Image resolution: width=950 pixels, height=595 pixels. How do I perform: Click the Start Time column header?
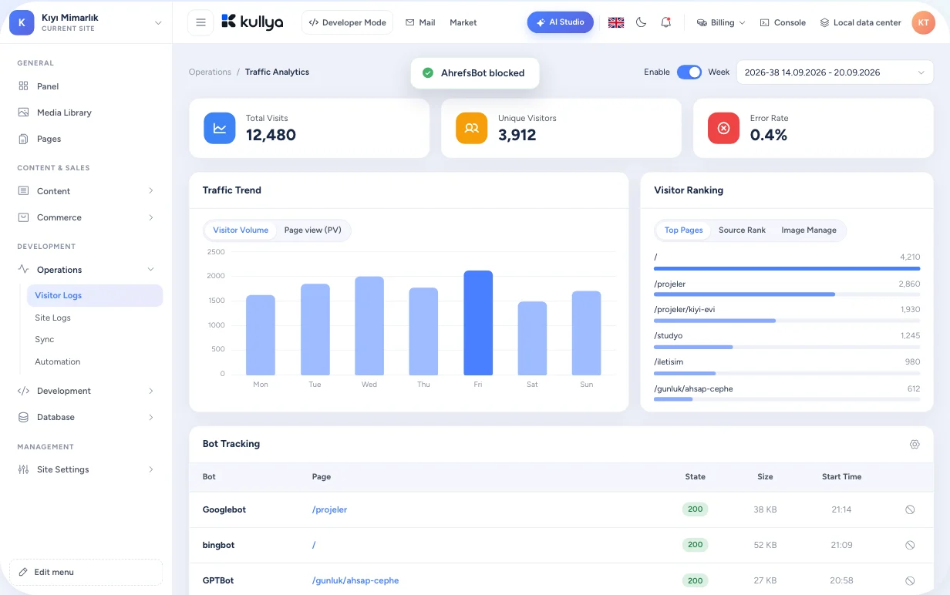pyautogui.click(x=841, y=476)
